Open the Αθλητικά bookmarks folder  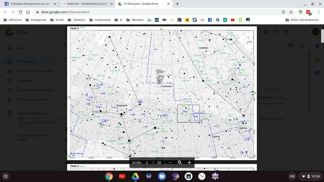pyautogui.click(x=13, y=20)
